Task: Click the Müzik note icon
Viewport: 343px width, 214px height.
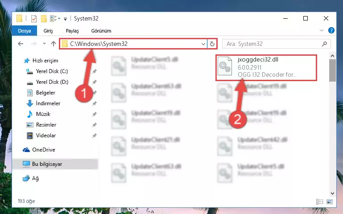Action: tap(30, 114)
